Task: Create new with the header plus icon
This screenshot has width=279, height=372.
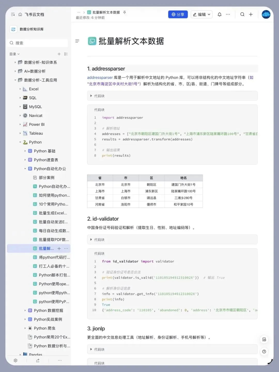Action: pos(251,14)
